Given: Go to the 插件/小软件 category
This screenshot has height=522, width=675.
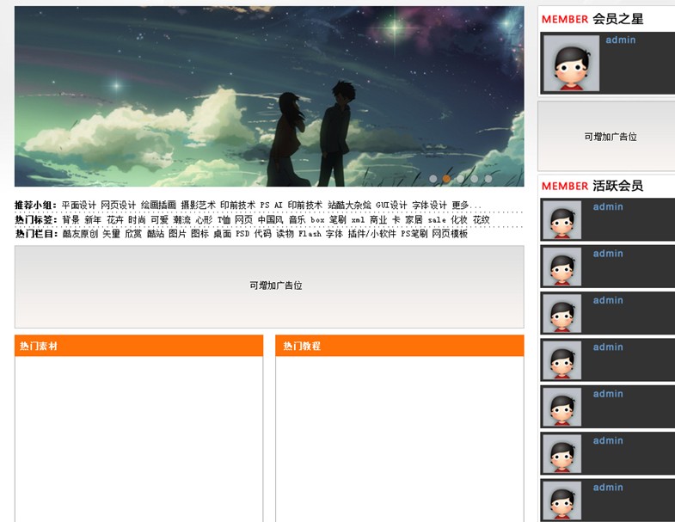Looking at the screenshot, I should 372,234.
